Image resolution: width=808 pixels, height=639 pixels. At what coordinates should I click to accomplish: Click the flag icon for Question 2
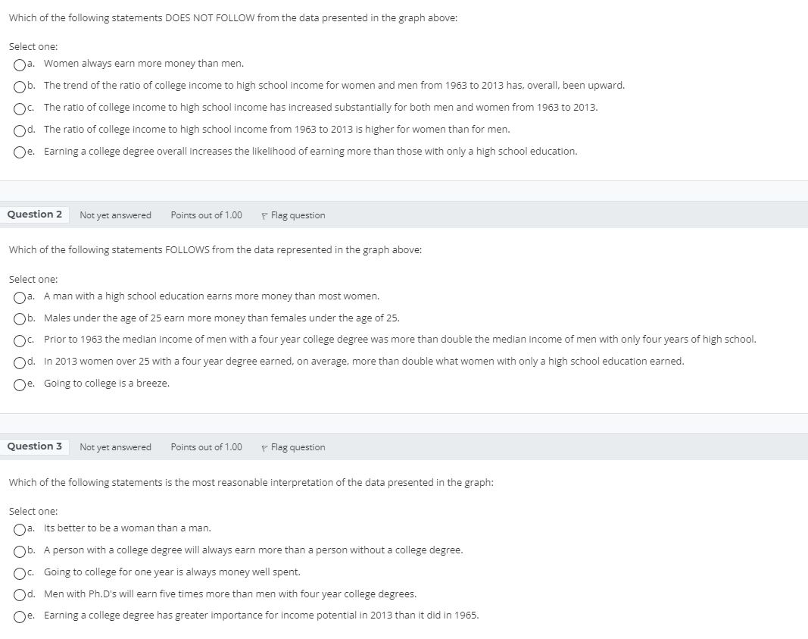263,215
